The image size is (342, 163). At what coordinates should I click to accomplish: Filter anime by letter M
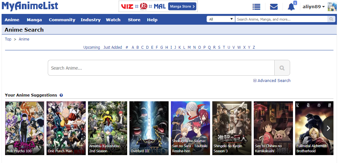click(x=189, y=47)
